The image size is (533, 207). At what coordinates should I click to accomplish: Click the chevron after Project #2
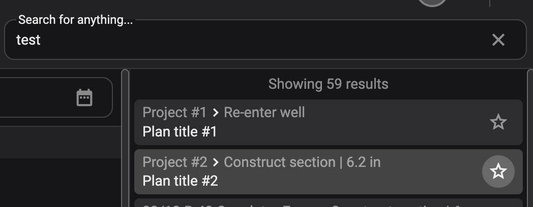point(216,162)
